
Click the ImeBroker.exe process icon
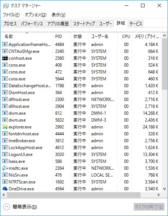(x=5, y=141)
